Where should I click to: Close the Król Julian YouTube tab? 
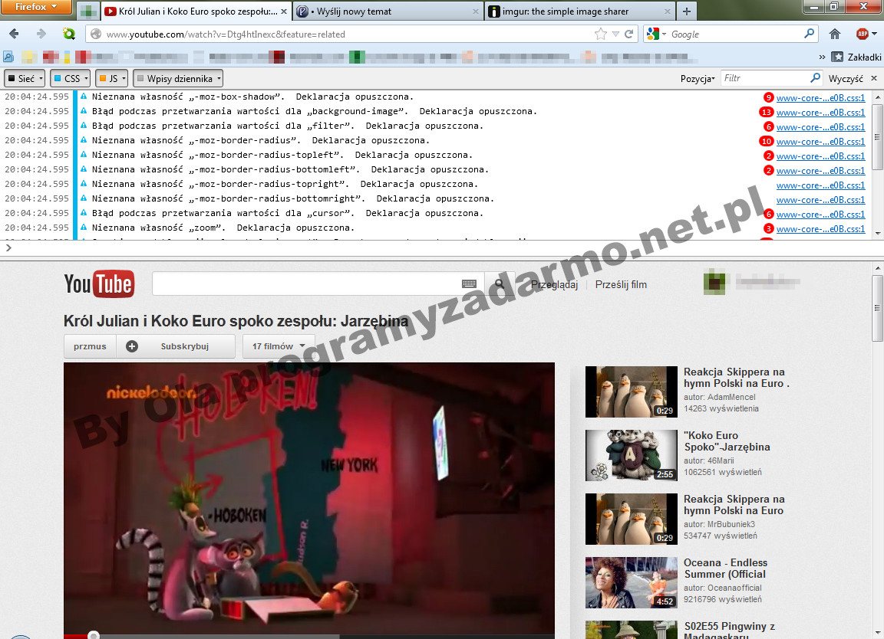(283, 11)
